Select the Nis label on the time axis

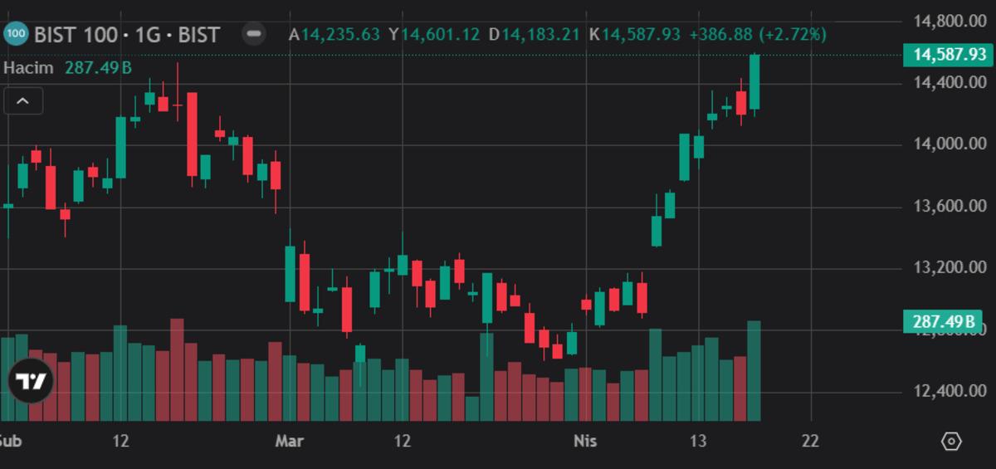click(x=585, y=441)
